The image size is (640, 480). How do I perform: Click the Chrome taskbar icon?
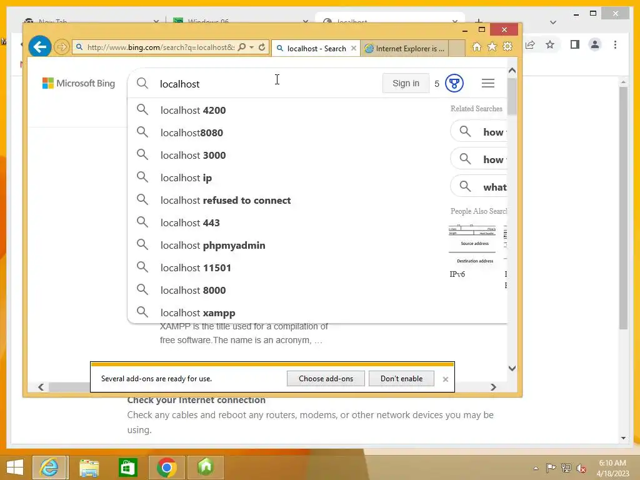[x=166, y=467]
